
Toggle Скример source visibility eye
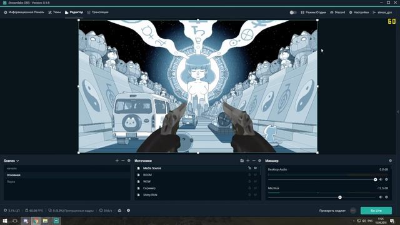point(256,188)
